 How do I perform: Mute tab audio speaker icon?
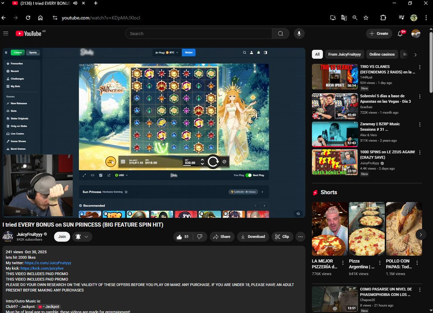click(x=75, y=3)
